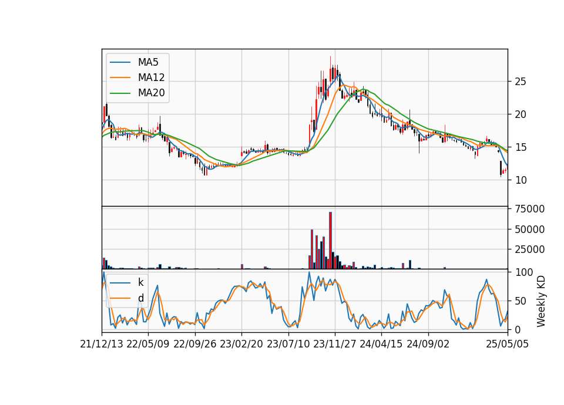Click the 23/07/10 date tick label
The image size is (564, 405).
click(x=288, y=344)
